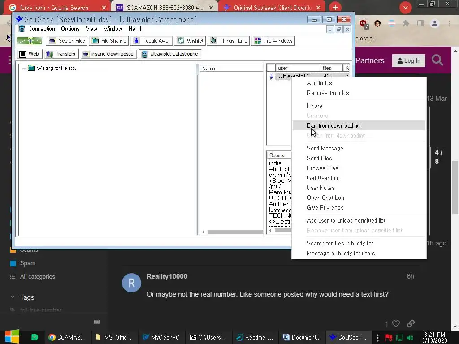Select Get User Info

pyautogui.click(x=359, y=178)
